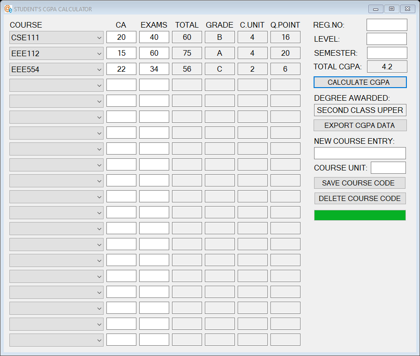Click the GRADE field A for EEE112
420x356 pixels.
click(x=220, y=53)
